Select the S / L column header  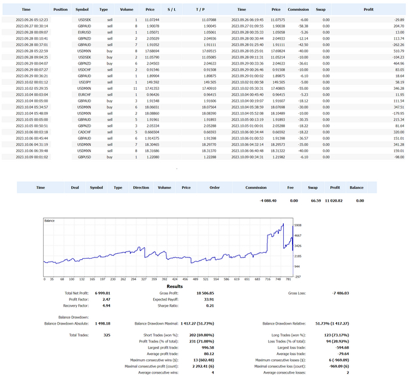[x=172, y=10]
